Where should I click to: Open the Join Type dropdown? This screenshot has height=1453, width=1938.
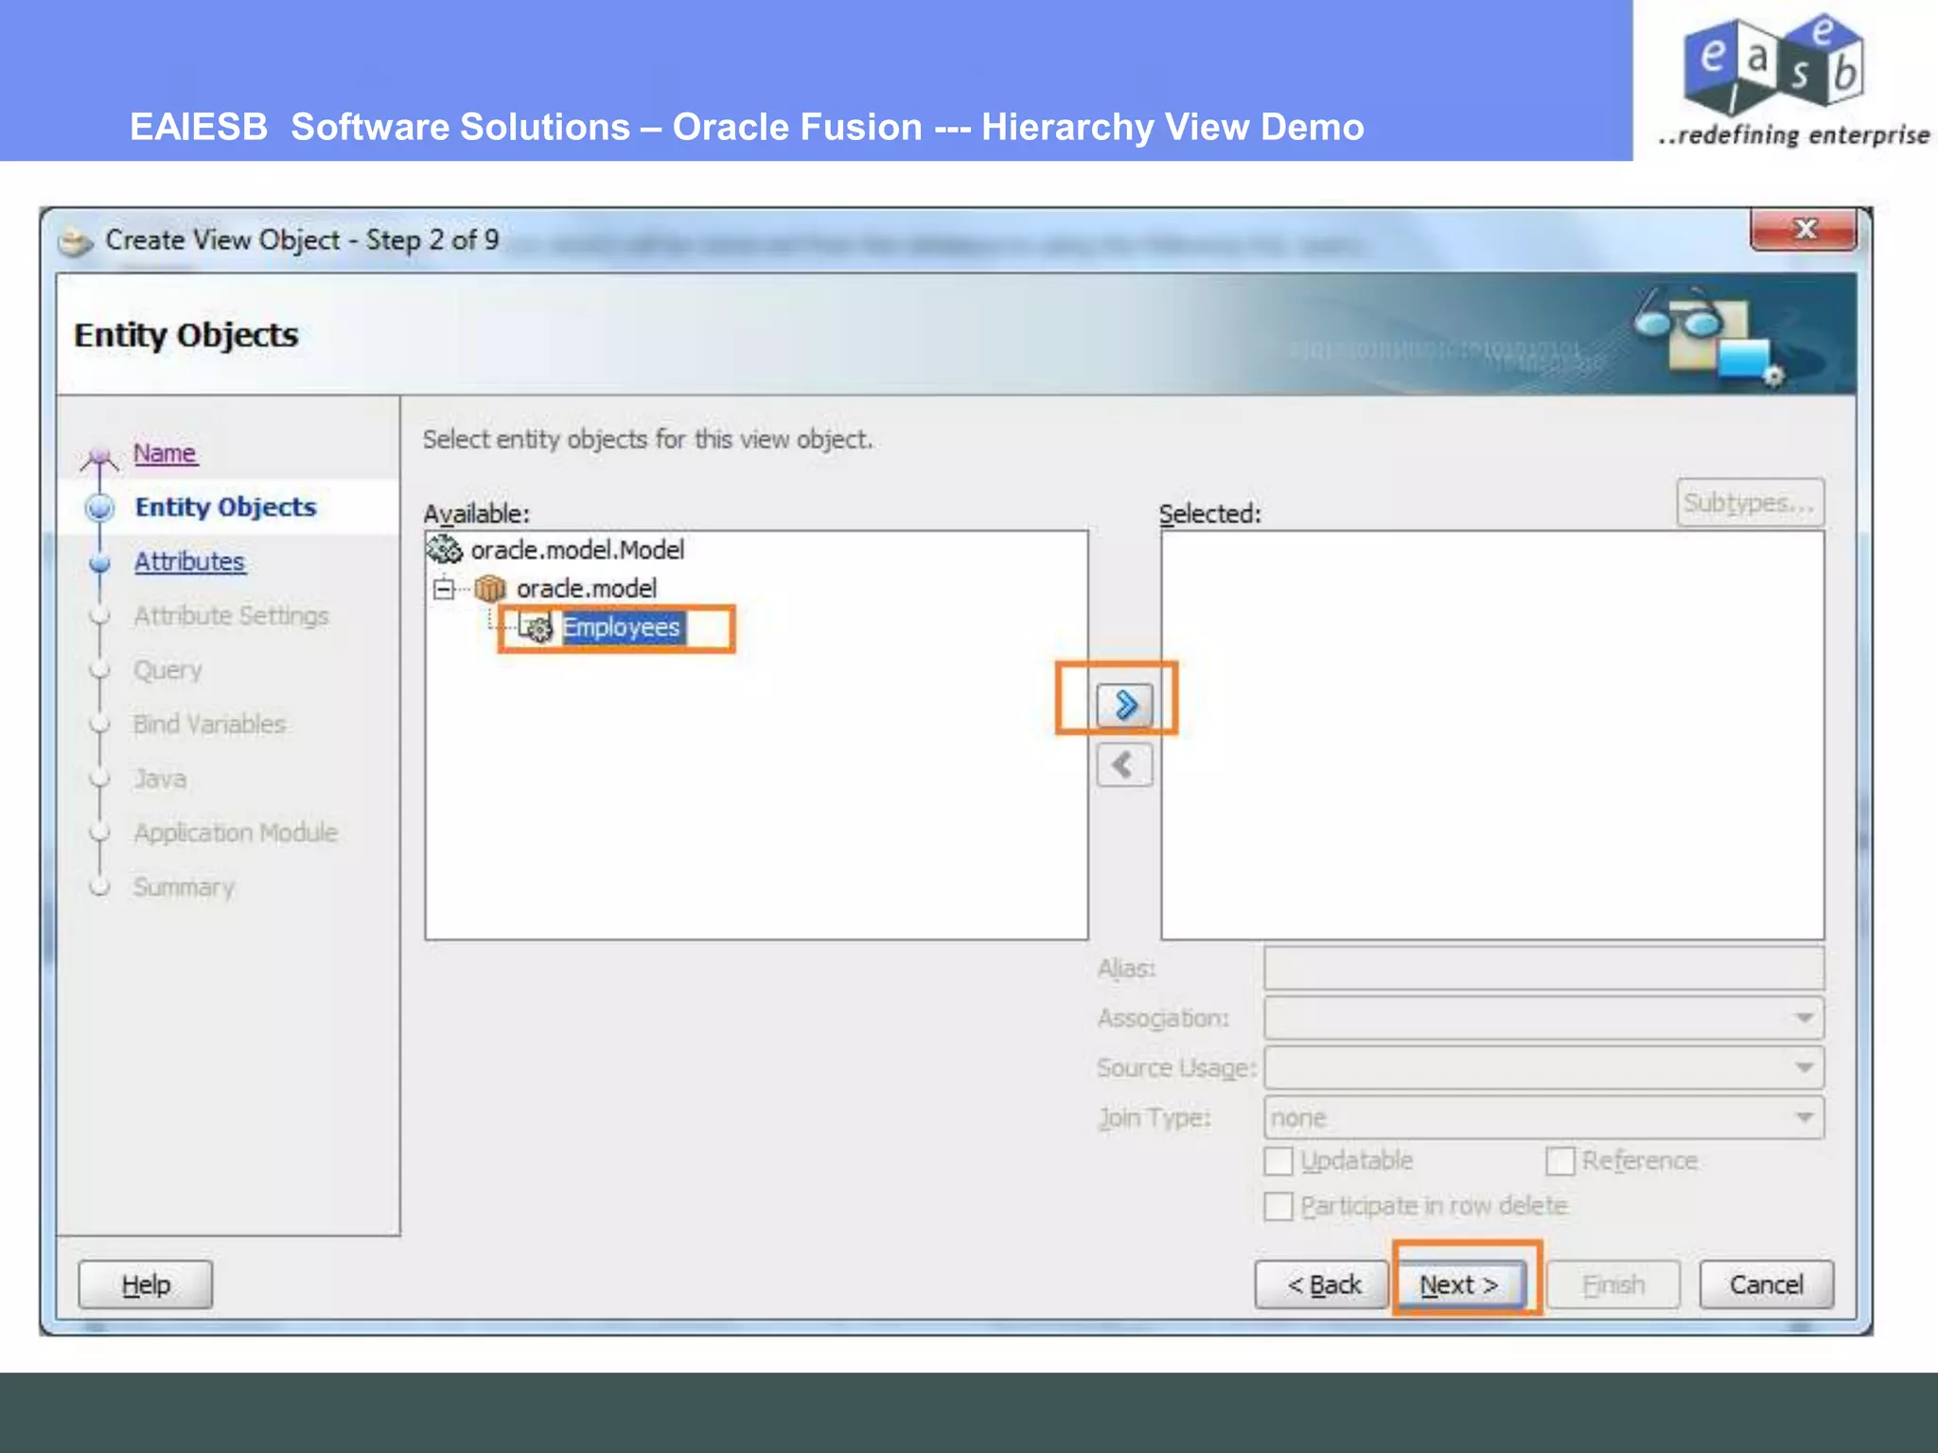coord(1544,1118)
